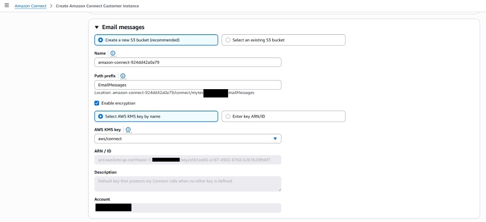Click the AWS KMS key label

(x=108, y=130)
